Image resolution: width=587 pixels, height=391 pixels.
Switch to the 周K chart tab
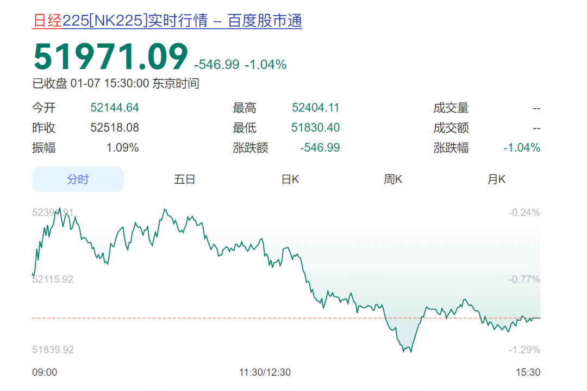tap(392, 178)
